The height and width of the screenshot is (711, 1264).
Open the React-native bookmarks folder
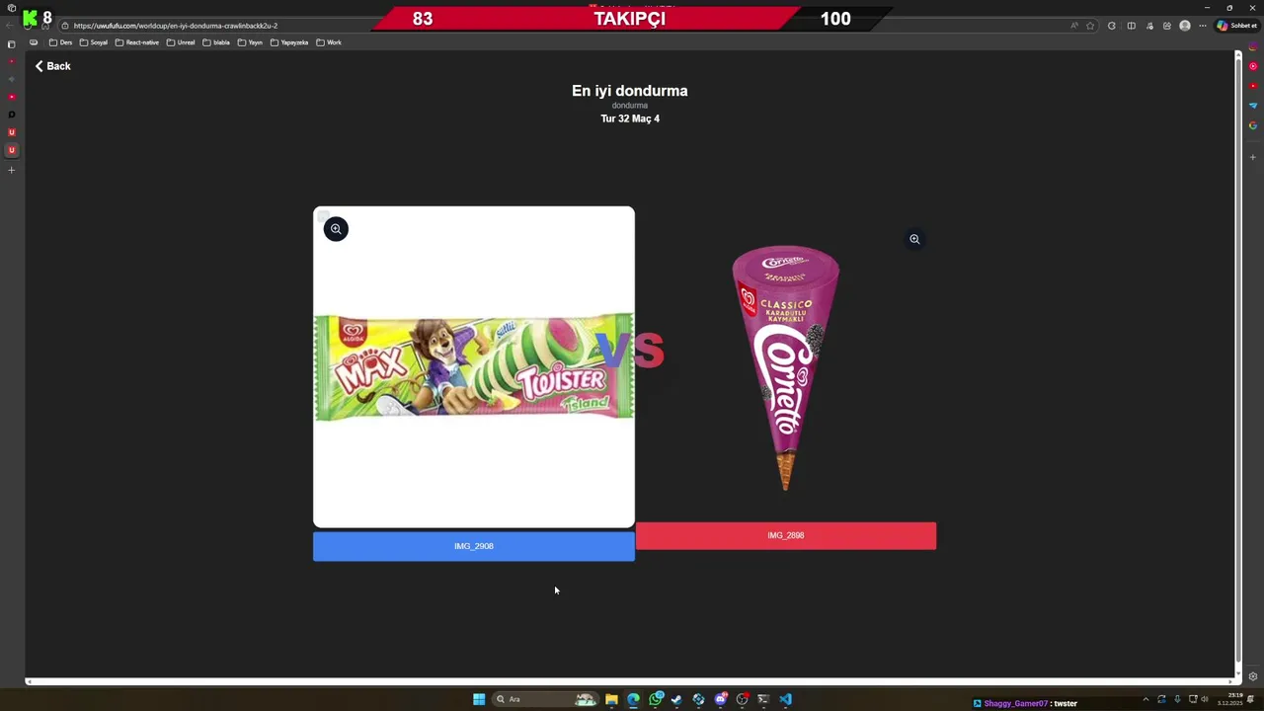[137, 42]
